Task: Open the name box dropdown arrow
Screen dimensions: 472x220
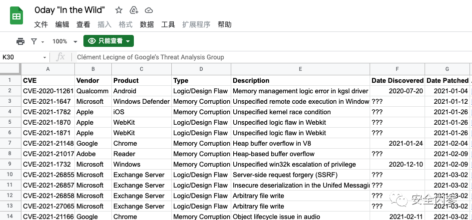Action: coord(44,57)
